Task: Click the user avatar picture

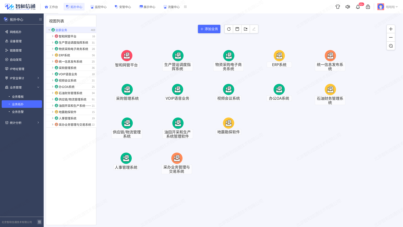Action: [380, 7]
